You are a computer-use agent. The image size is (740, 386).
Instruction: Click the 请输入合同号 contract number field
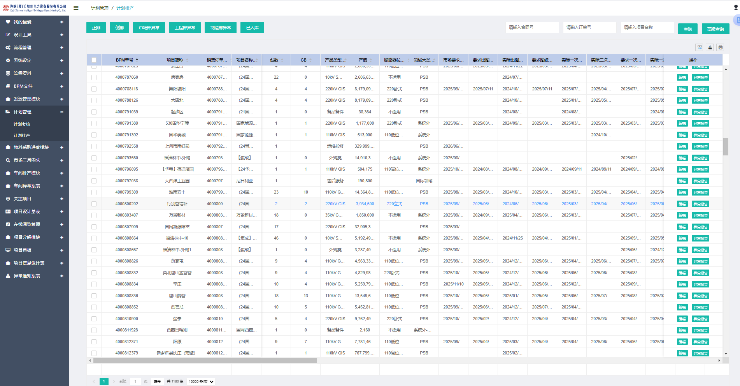click(x=532, y=27)
